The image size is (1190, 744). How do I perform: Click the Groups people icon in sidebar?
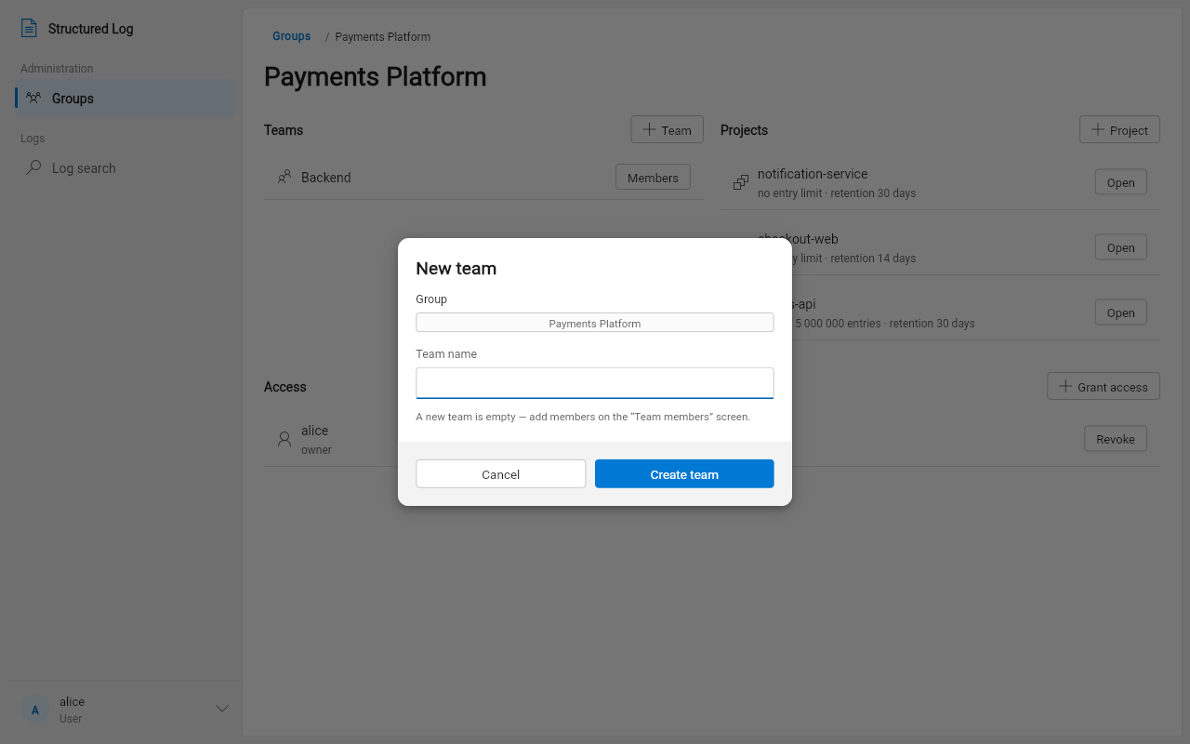(x=33, y=98)
